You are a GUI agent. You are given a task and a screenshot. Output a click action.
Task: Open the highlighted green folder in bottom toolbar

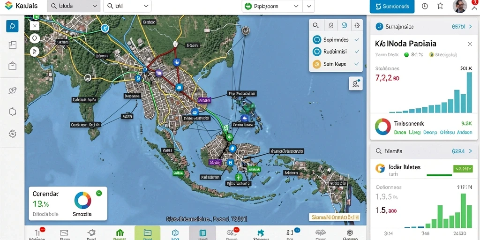147,233
